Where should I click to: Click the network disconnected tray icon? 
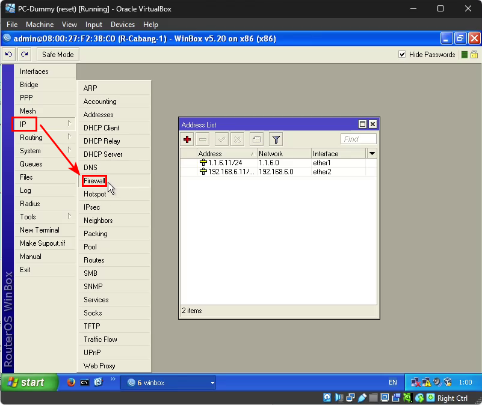point(416,382)
